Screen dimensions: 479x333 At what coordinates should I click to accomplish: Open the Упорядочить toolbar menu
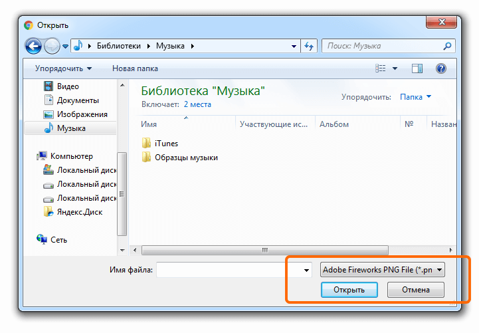point(63,68)
